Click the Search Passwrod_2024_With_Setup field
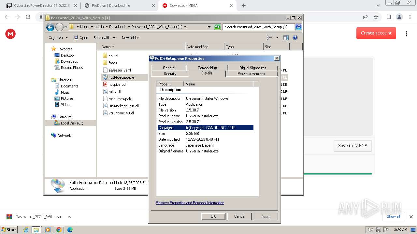 point(259,27)
